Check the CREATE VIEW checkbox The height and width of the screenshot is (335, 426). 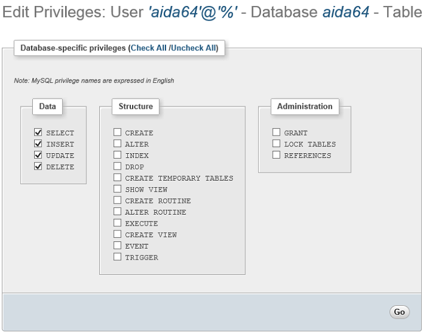tap(117, 235)
